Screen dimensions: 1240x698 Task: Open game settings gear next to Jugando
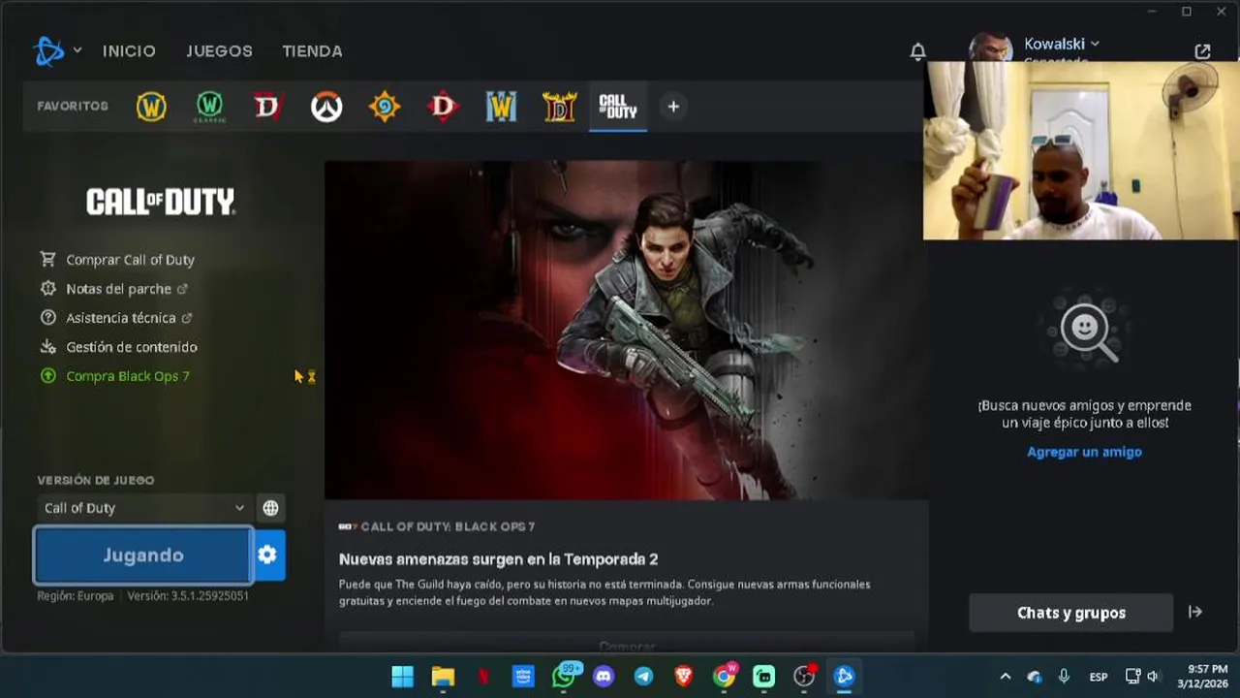pyautogui.click(x=268, y=555)
